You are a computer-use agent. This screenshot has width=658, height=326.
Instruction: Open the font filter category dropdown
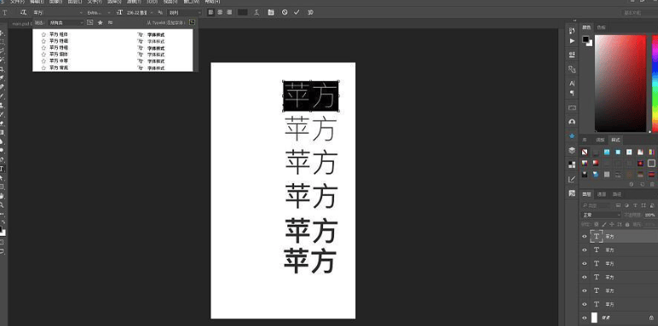[66, 23]
